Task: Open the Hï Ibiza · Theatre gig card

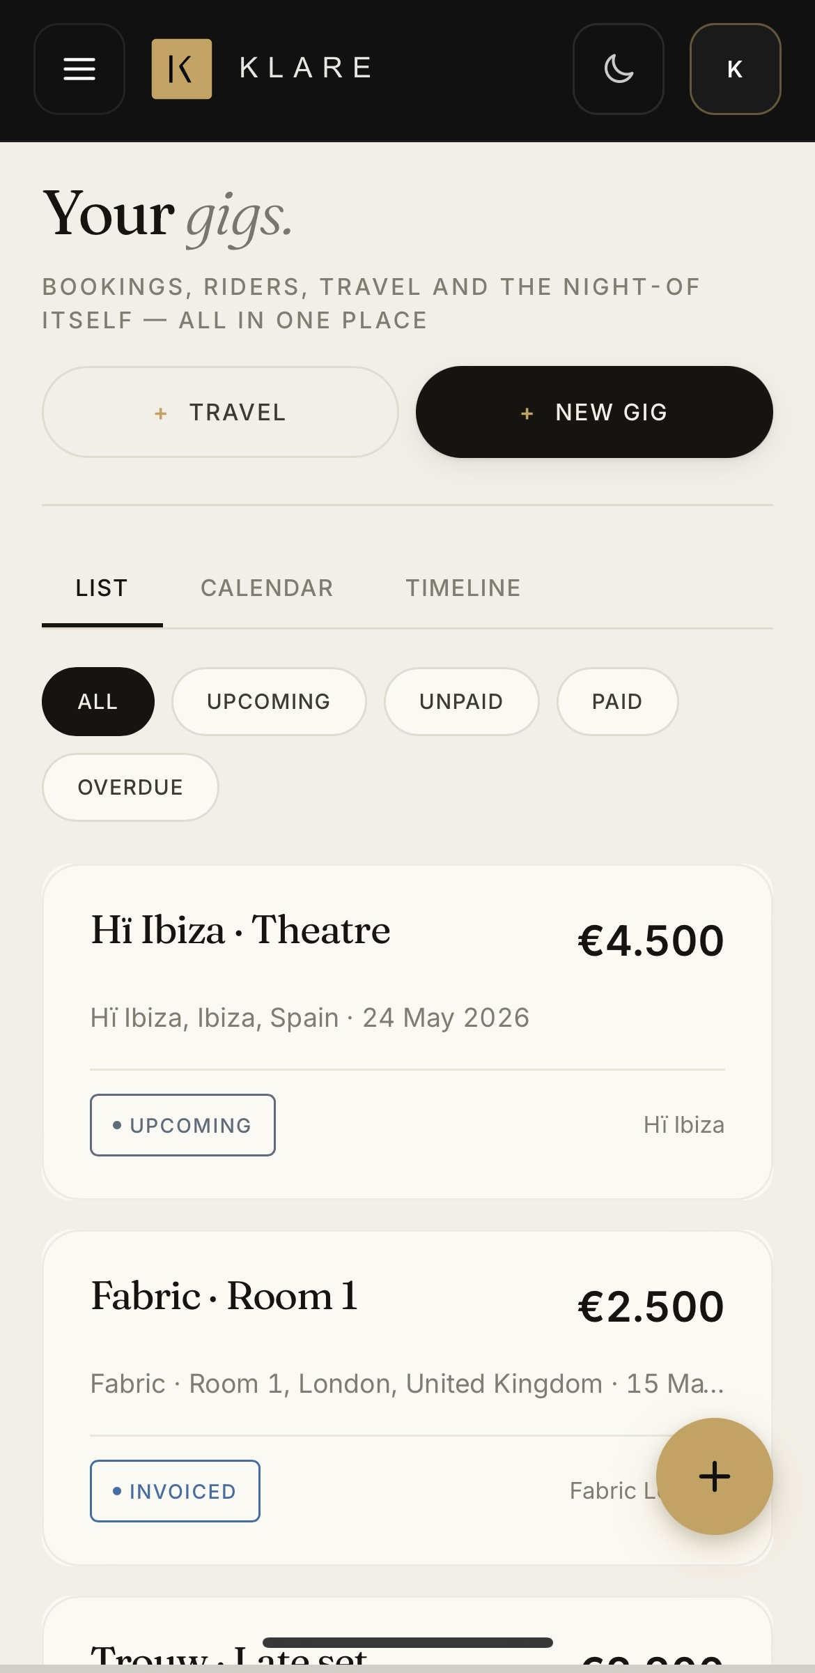Action: pyautogui.click(x=407, y=1032)
